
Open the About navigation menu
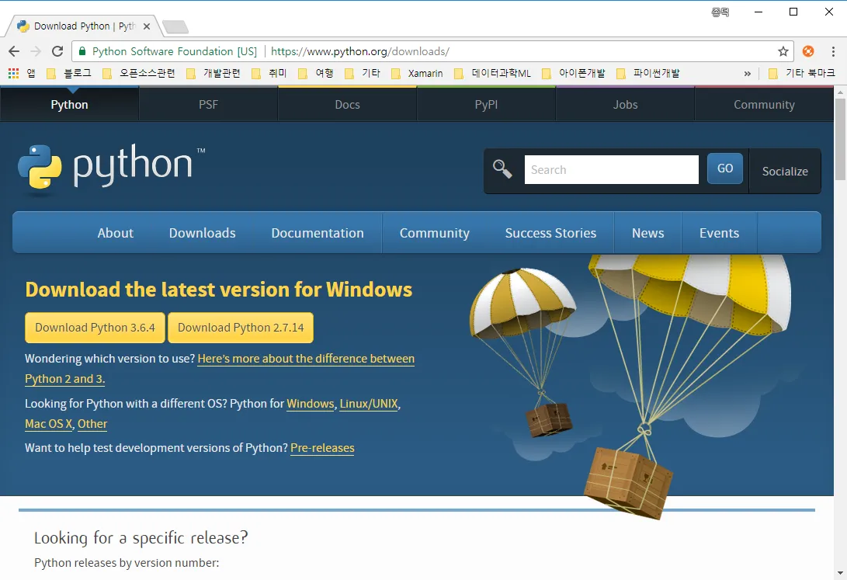click(x=115, y=233)
